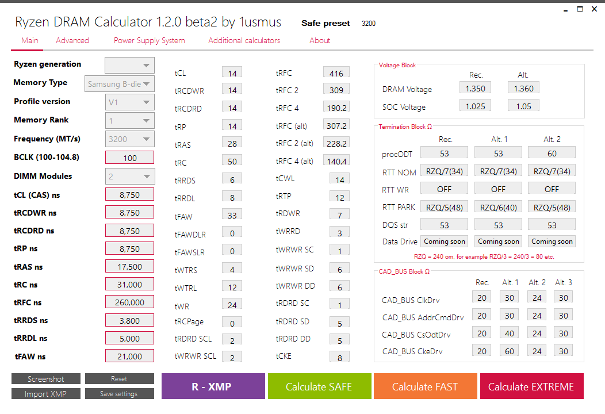The image size is (605, 414).
Task: Open the About tab
Action: (x=320, y=40)
